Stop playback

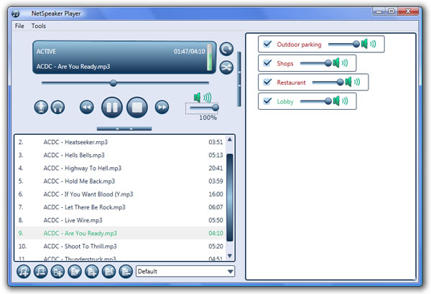point(137,108)
